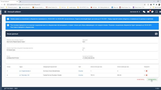Image resolution: width=161 pixels, height=90 pixels.
Task: Click the summer payment value 739.16
Action: (92, 75)
